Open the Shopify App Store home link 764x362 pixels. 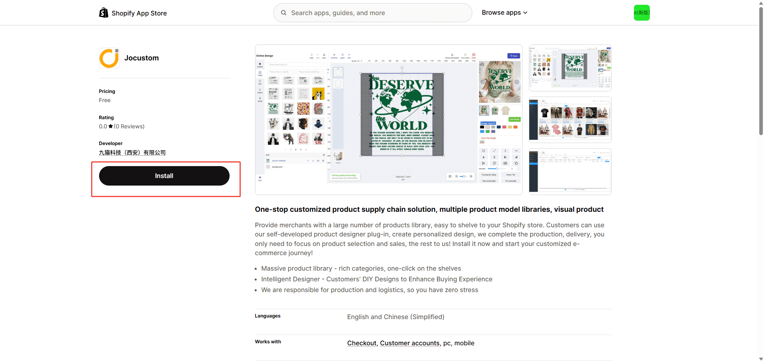pyautogui.click(x=139, y=13)
